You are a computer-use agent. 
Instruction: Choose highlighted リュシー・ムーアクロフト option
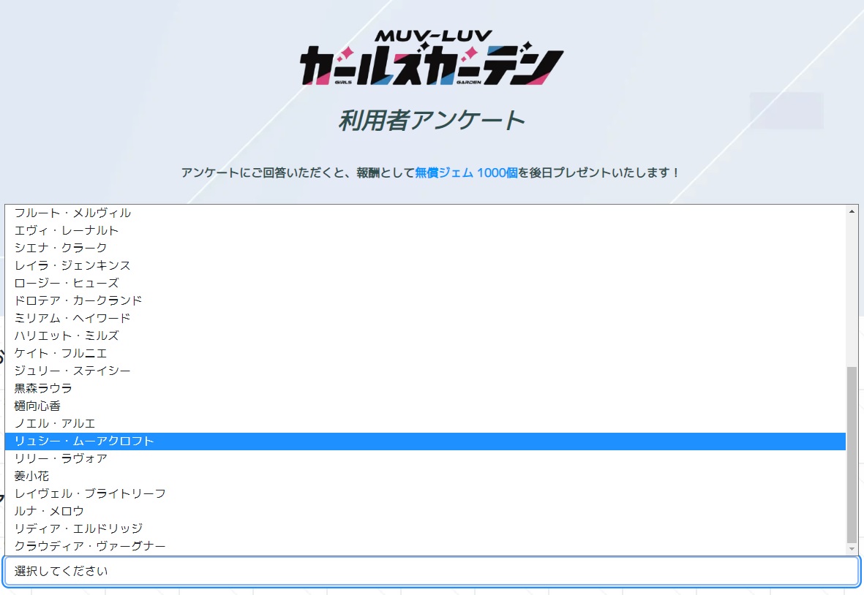(x=84, y=441)
